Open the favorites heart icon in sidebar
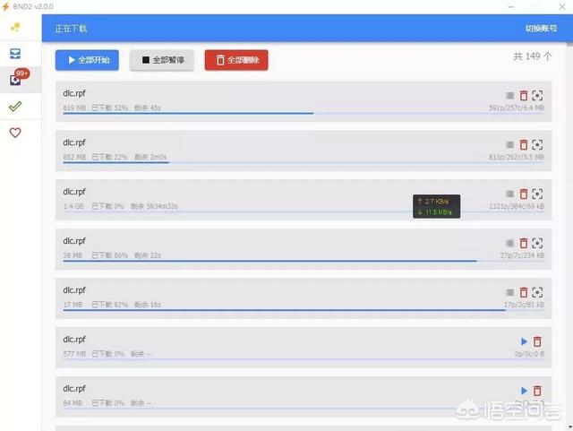The height and width of the screenshot is (431, 573). coord(15,133)
